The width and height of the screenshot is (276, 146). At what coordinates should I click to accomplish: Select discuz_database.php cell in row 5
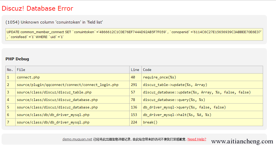[72, 107]
